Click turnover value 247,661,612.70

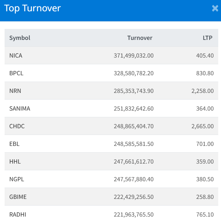[134, 162]
